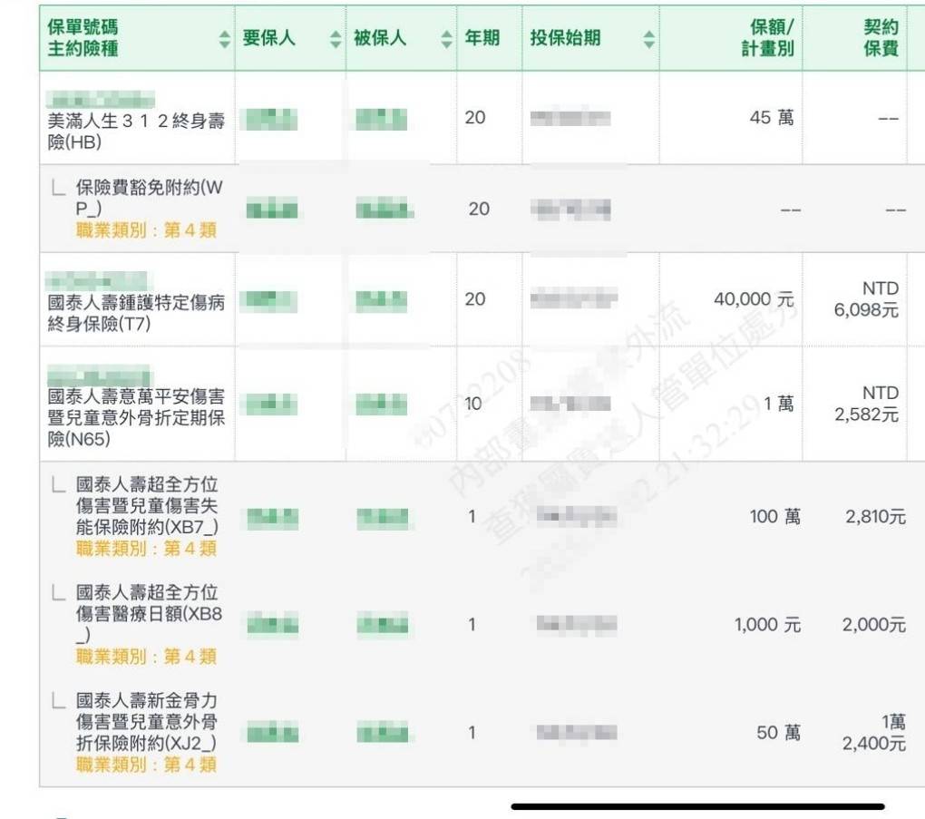Click blurred policy number above 鍾護特定傷病 policy
The image size is (925, 819).
[99, 280]
